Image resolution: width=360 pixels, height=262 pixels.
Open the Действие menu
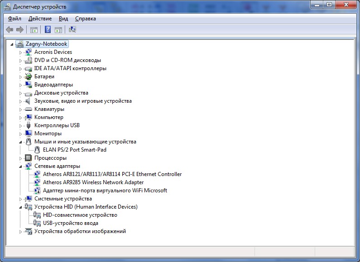point(40,19)
